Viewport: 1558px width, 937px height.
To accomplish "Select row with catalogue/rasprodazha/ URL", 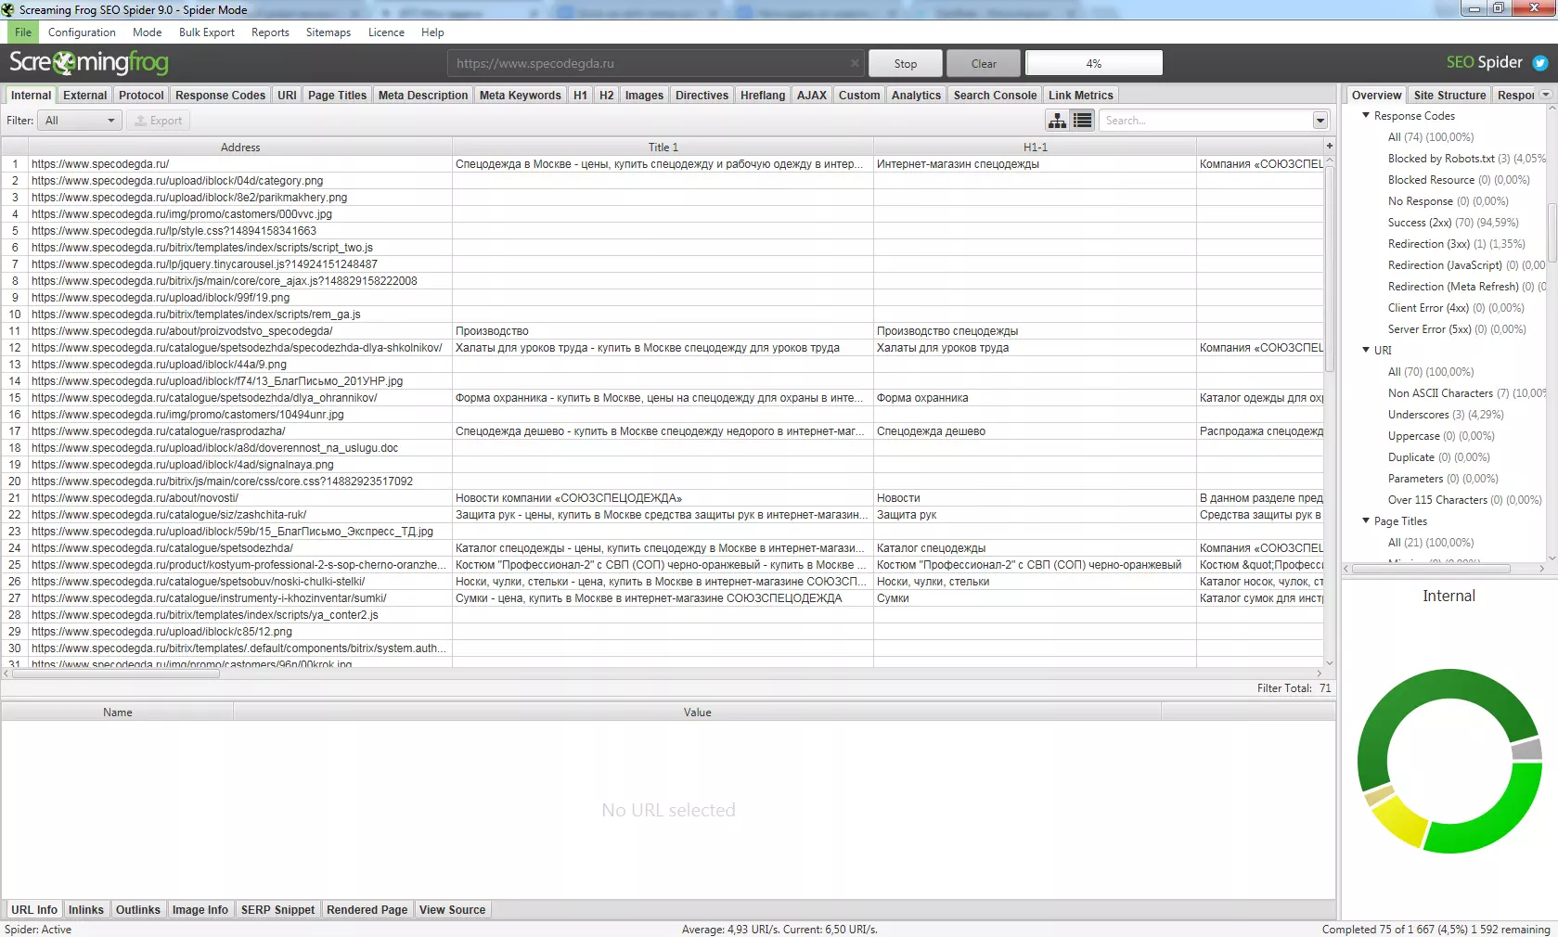I will click(x=663, y=431).
